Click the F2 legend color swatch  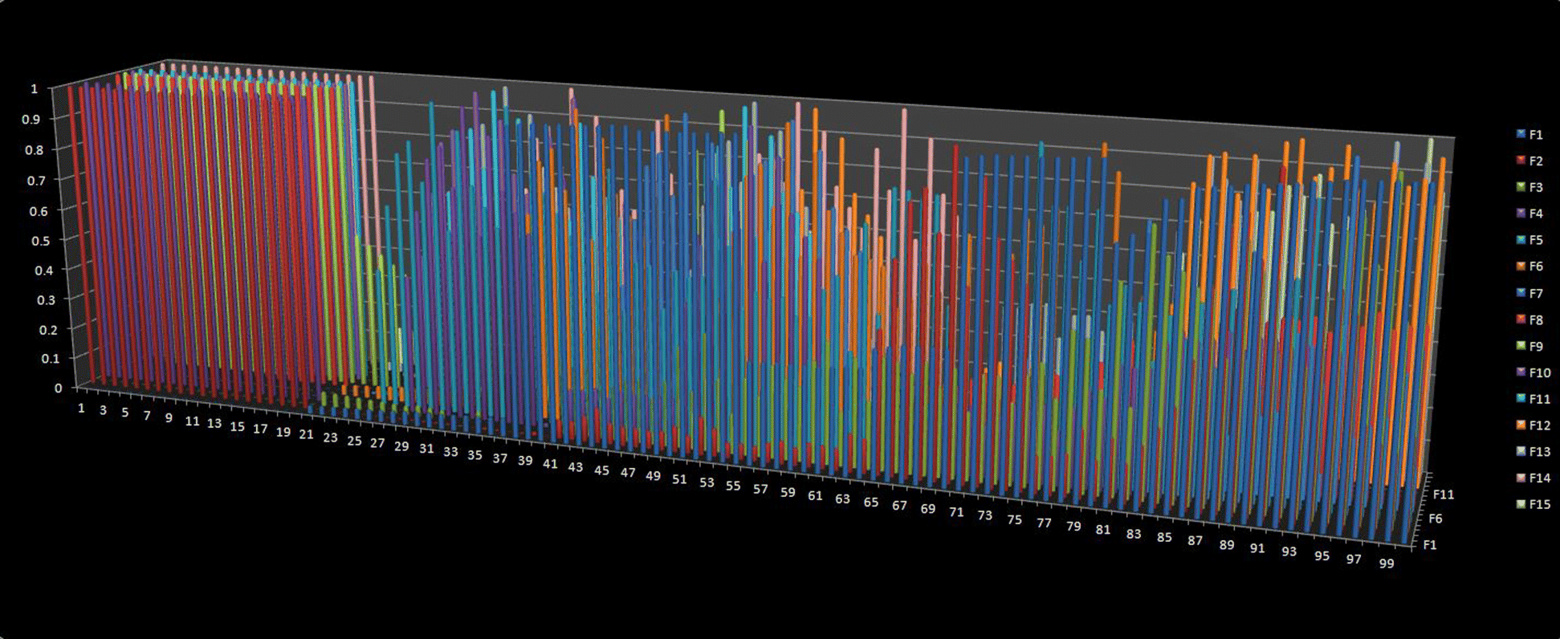[x=1521, y=161]
